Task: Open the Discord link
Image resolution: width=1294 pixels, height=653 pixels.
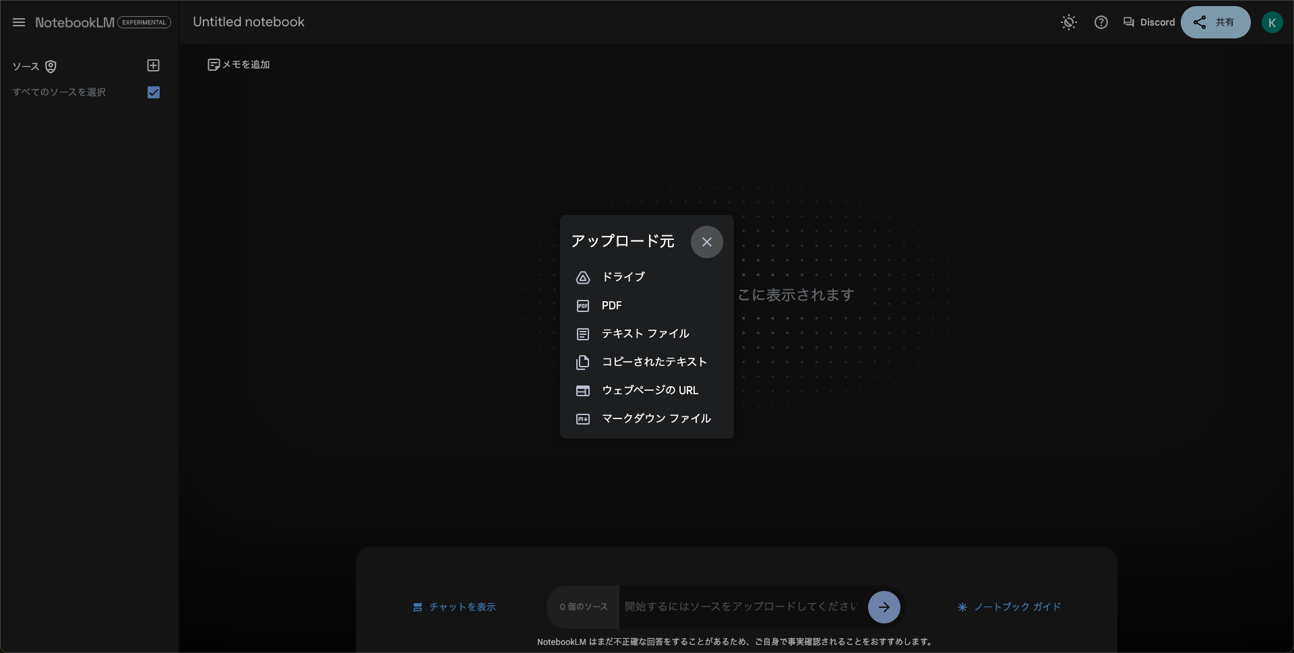Action: pyautogui.click(x=1149, y=22)
